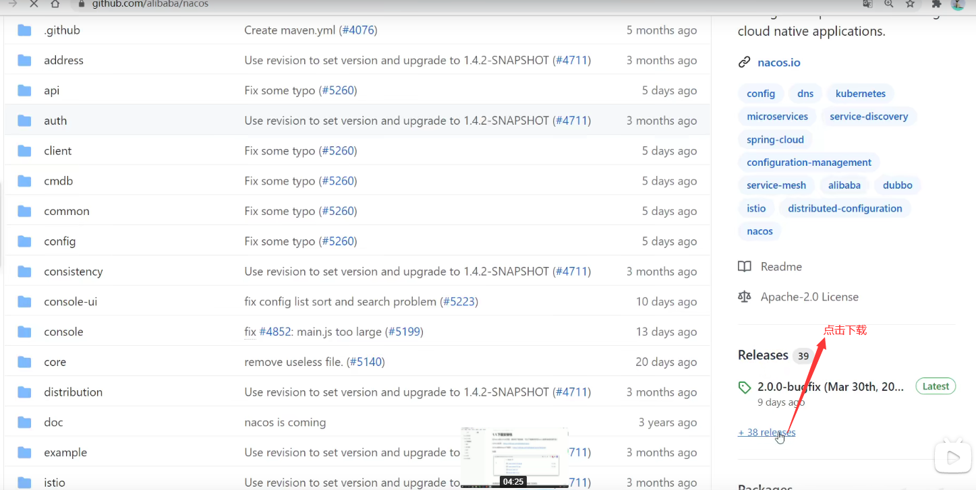The width and height of the screenshot is (976, 490).
Task: Open pull request #4076 link
Action: (359, 30)
